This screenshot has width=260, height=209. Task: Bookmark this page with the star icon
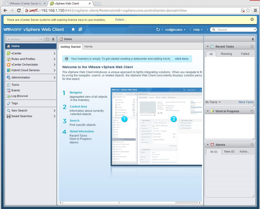pyautogui.click(x=248, y=11)
